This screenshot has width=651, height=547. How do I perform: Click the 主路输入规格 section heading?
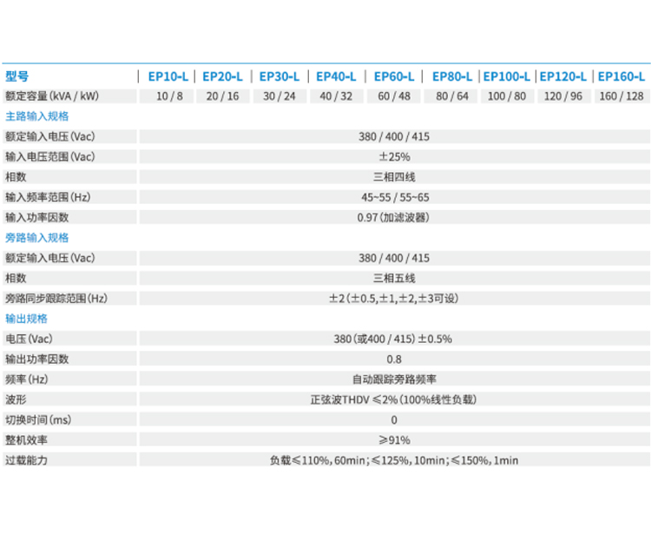[37, 116]
